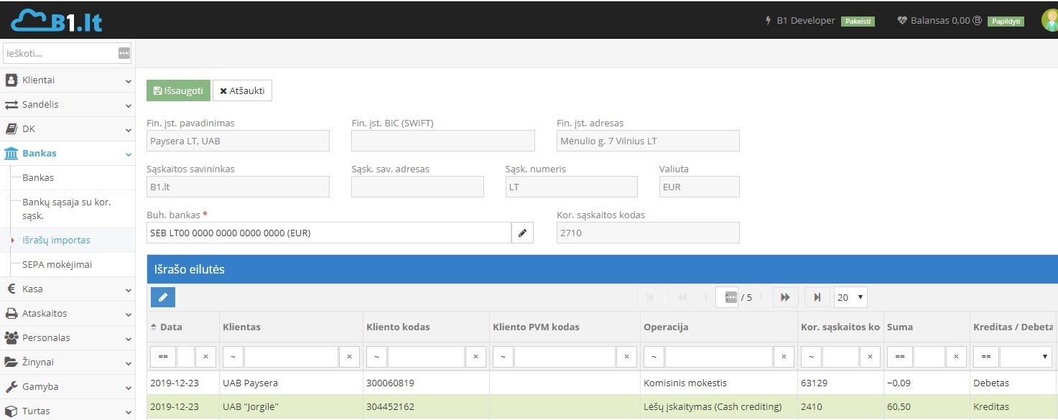Sort table by Data column header
This screenshot has width=1058, height=420.
(171, 327)
